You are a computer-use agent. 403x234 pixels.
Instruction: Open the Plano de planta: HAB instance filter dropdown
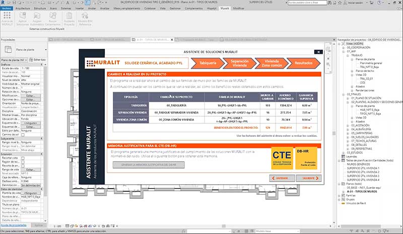coord(26,60)
